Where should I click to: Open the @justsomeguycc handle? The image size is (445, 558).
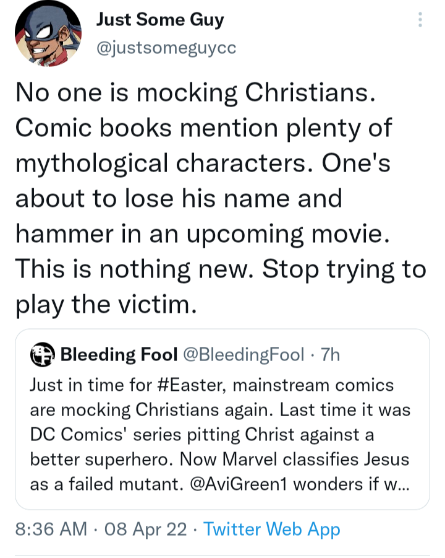click(166, 47)
